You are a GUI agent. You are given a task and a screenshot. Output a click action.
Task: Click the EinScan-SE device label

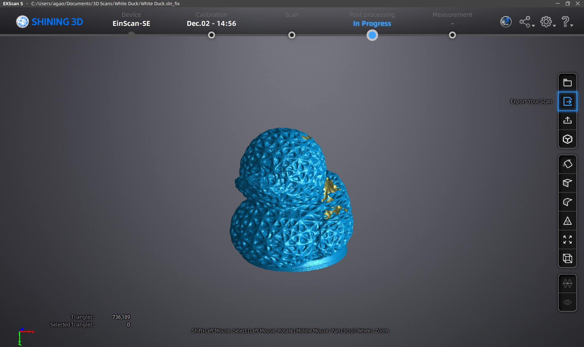click(x=131, y=23)
